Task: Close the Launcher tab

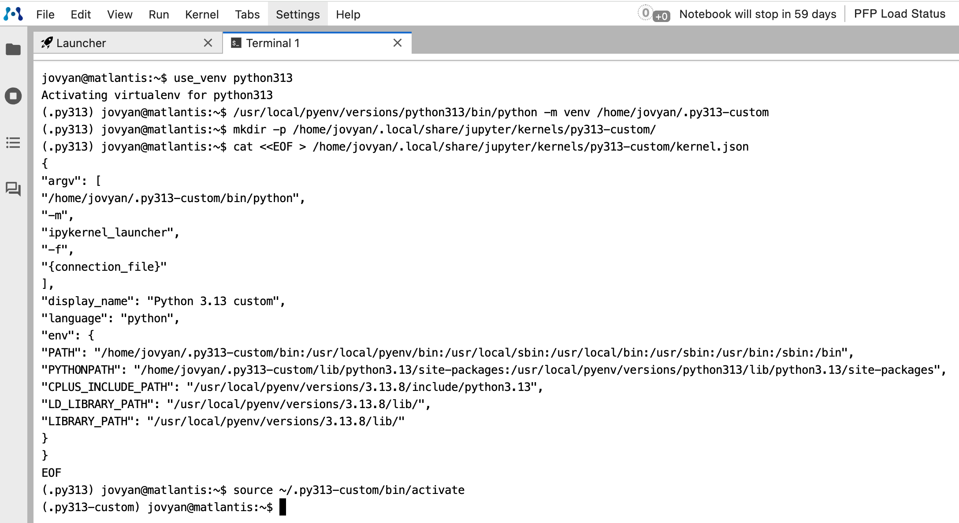Action: [x=208, y=43]
